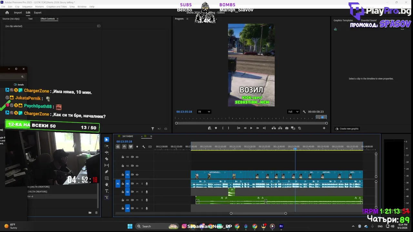Select the Selection arrow tool

click(x=107, y=140)
